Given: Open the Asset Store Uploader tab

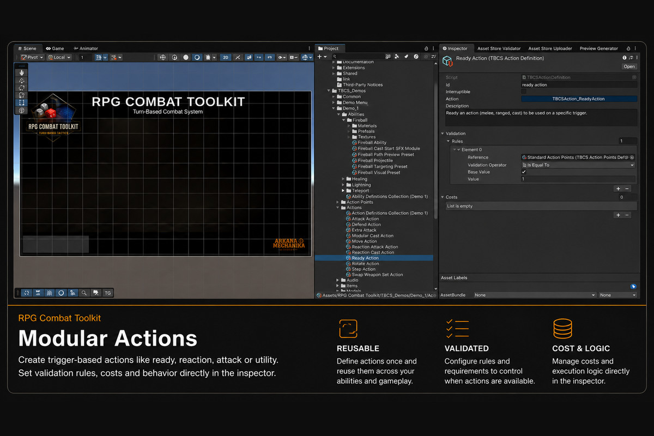Looking at the screenshot, I should click(x=550, y=49).
